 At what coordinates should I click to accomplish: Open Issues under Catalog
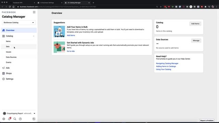pos(9,52)
